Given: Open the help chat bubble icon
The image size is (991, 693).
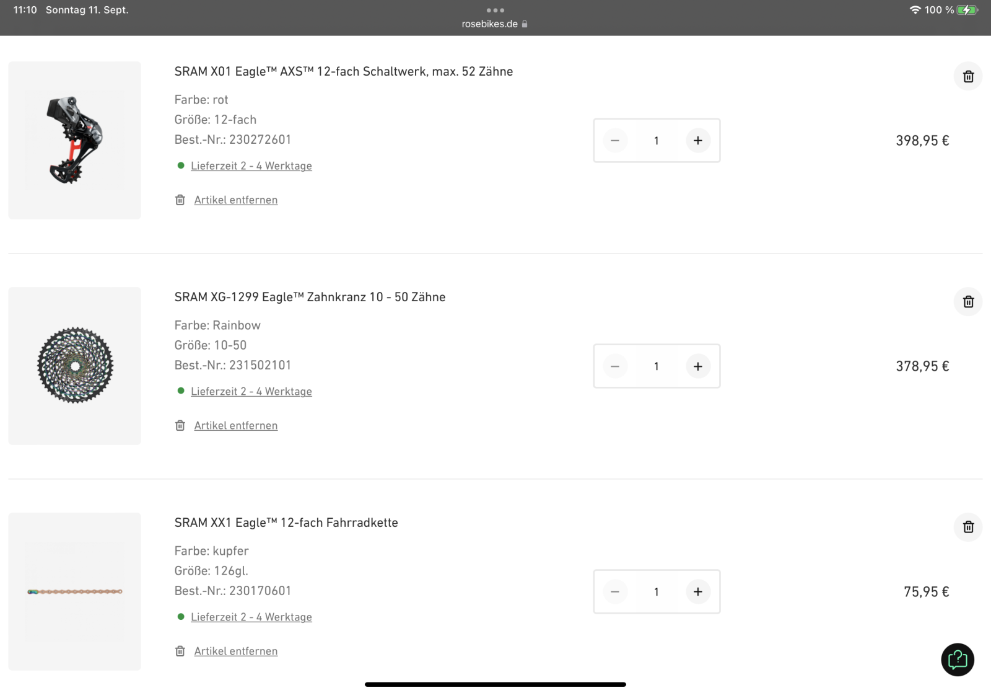Looking at the screenshot, I should (957, 660).
